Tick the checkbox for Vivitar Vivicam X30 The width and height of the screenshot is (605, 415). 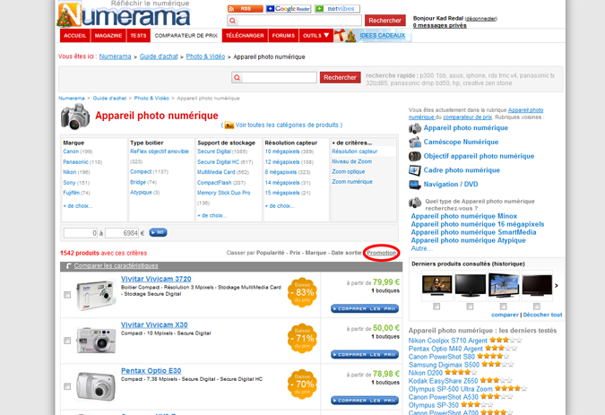point(67,341)
